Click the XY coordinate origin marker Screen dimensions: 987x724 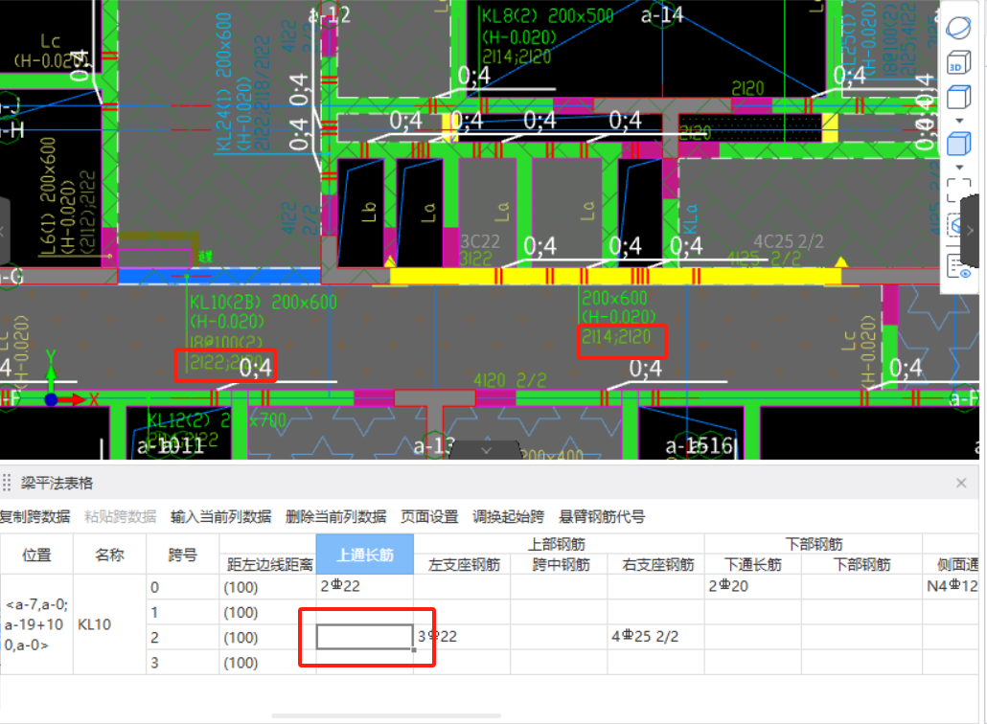[x=51, y=399]
